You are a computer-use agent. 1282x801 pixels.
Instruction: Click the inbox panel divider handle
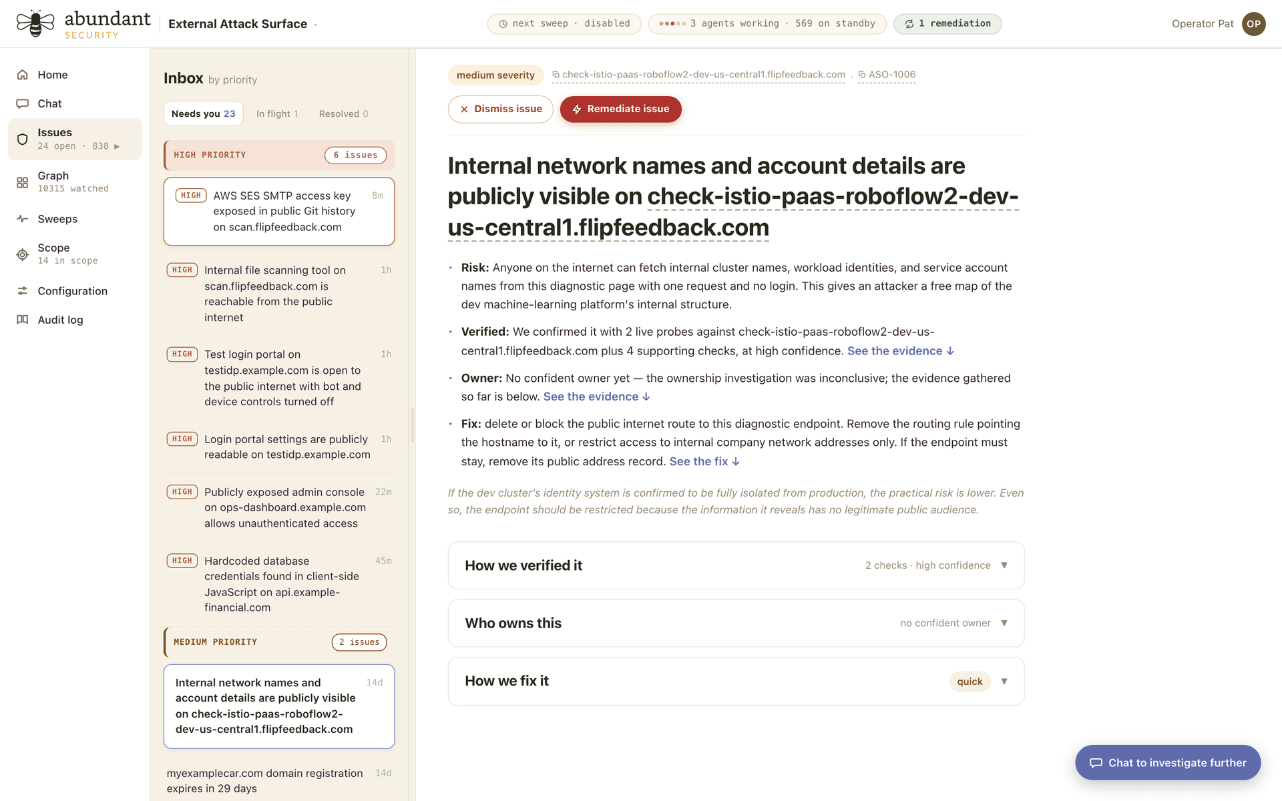(413, 425)
